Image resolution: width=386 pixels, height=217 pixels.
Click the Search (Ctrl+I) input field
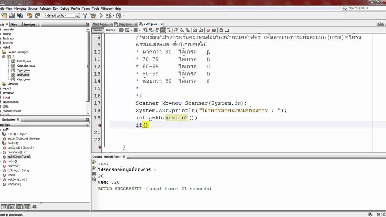(x=364, y=8)
